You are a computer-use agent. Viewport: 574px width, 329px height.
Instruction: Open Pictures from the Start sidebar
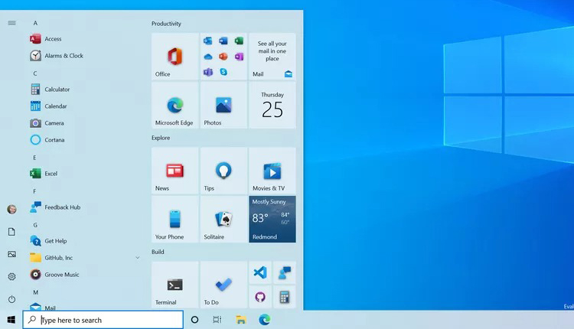[11, 254]
